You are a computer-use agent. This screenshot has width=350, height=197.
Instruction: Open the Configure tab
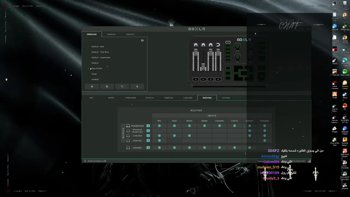click(x=130, y=98)
